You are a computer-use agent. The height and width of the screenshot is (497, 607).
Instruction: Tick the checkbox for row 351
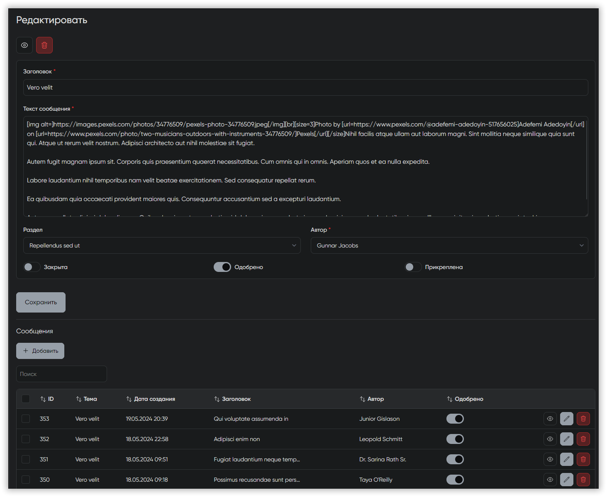[26, 459]
